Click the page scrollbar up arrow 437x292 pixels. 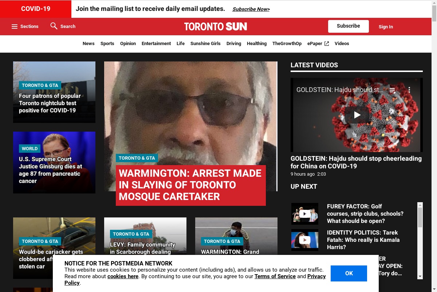(434, 3)
